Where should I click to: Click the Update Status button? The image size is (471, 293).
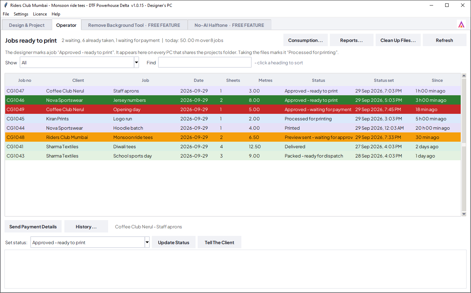[x=174, y=242]
